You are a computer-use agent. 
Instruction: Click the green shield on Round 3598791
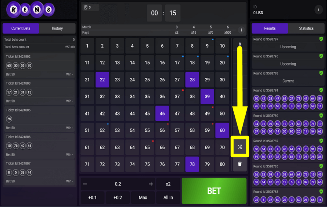[321, 90]
